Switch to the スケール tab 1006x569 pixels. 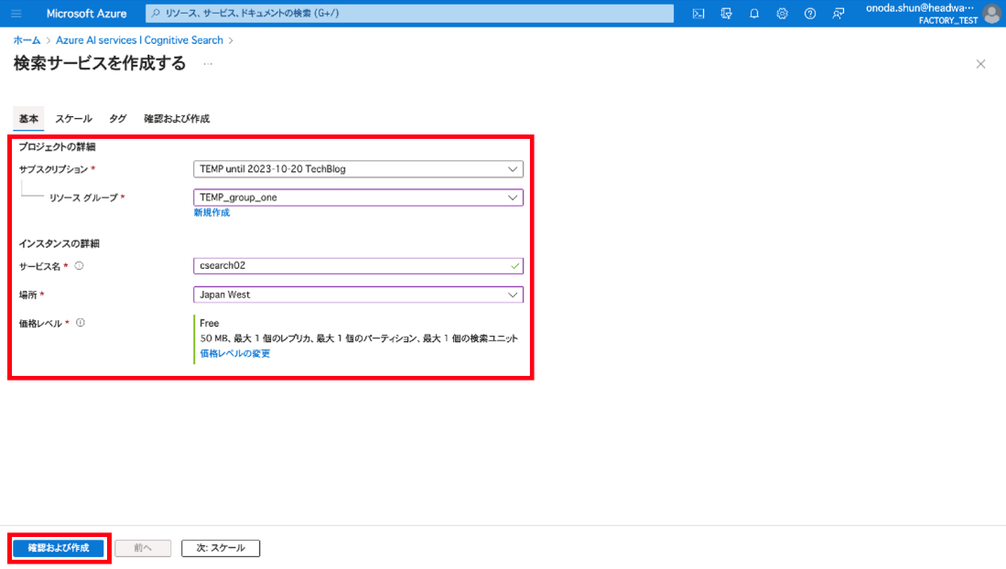(x=73, y=119)
